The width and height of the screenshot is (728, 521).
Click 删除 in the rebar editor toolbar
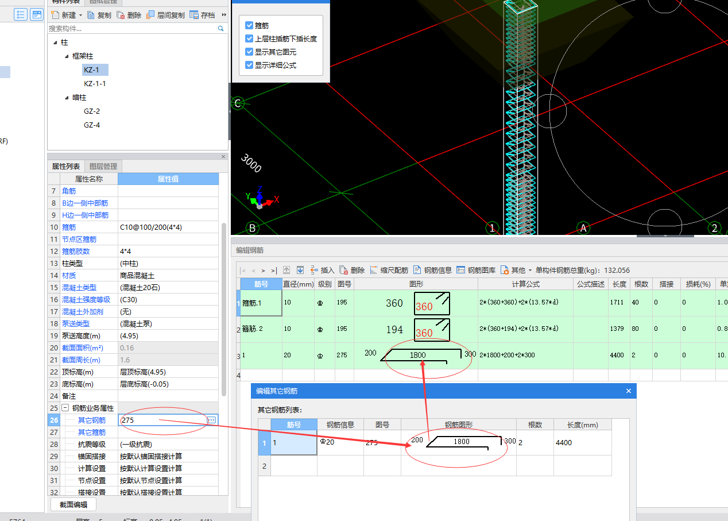(x=352, y=270)
